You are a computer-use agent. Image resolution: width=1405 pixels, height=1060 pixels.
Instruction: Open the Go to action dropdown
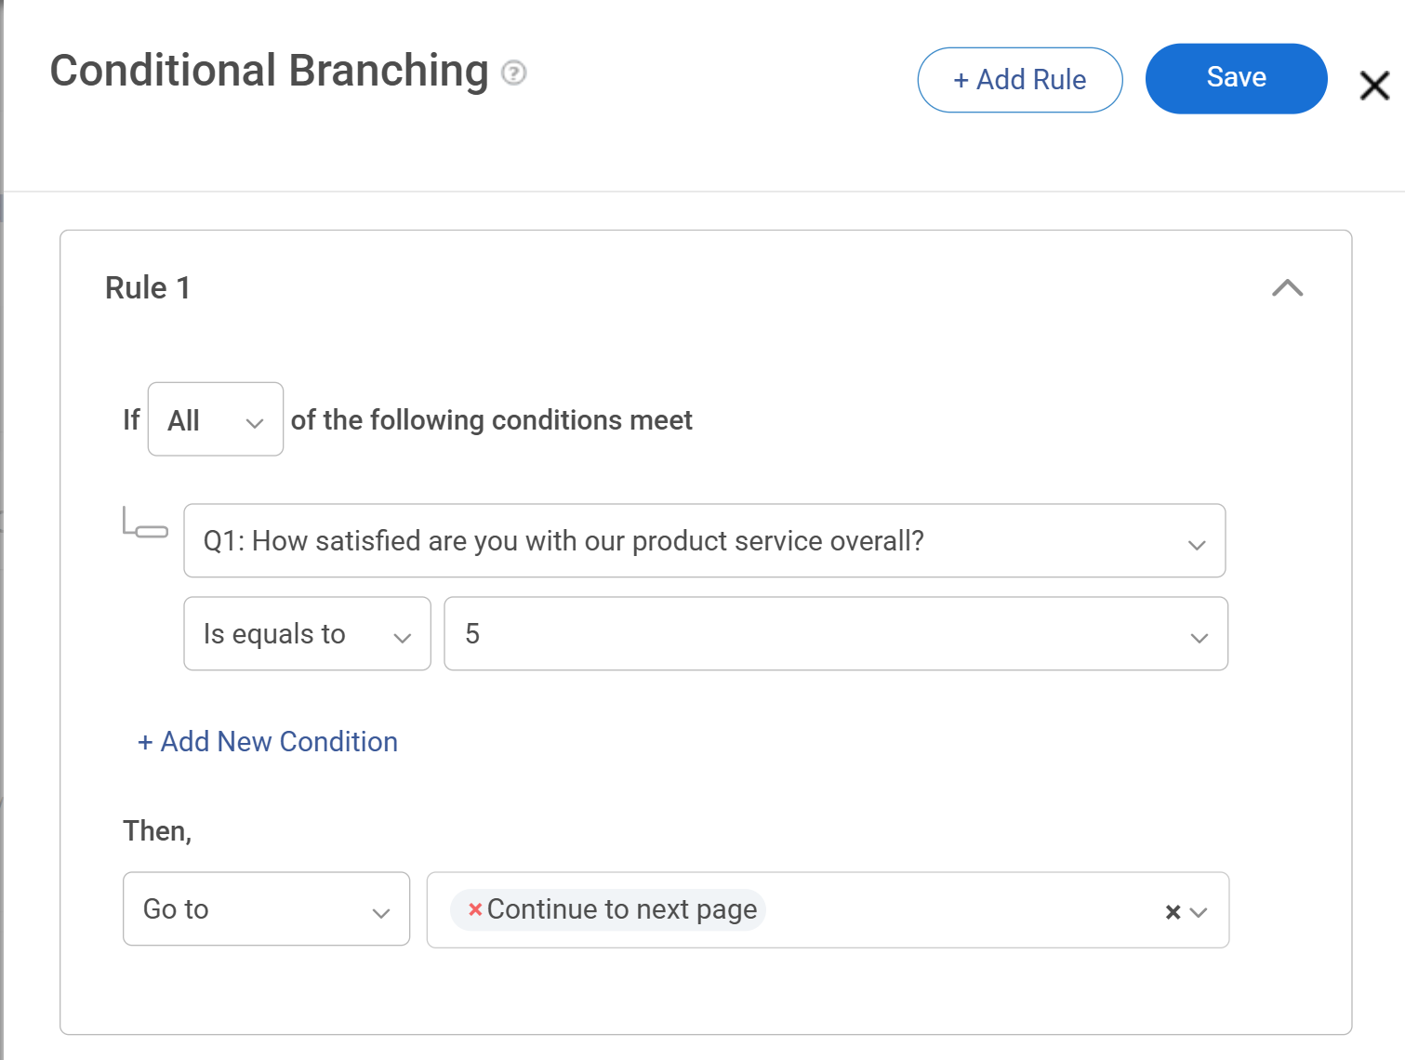click(x=266, y=909)
